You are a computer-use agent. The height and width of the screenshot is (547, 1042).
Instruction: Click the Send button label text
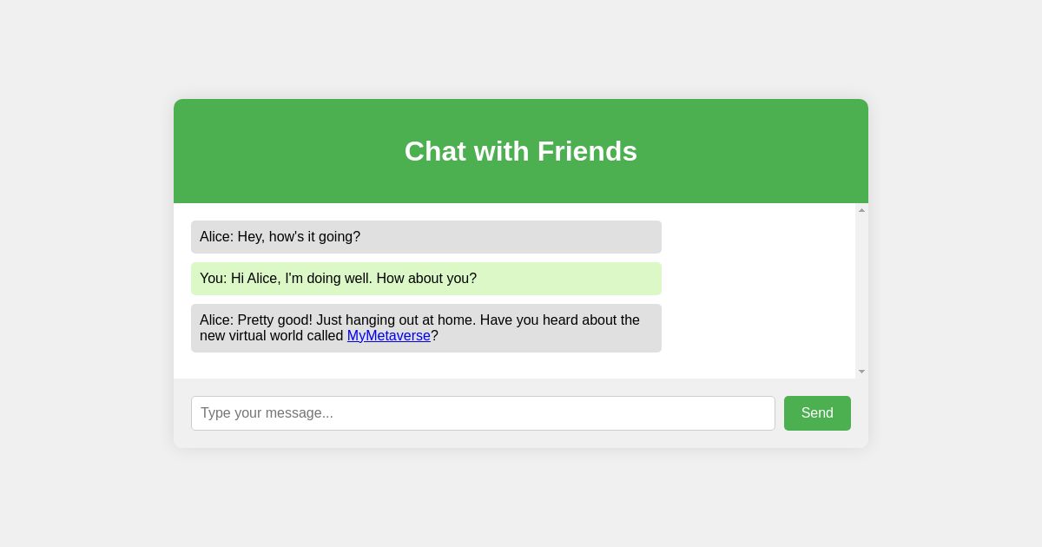point(817,413)
